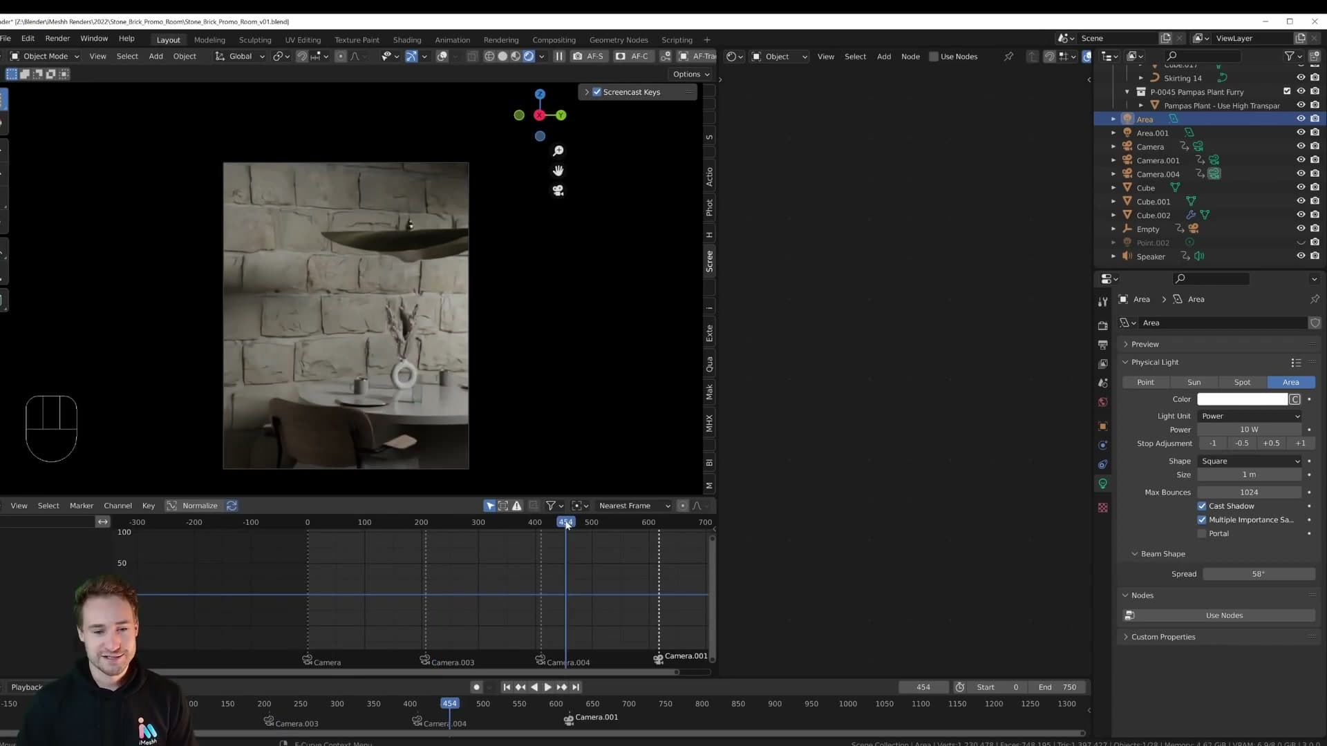Toggle viewport overlays button
The image size is (1327, 746).
442,56
